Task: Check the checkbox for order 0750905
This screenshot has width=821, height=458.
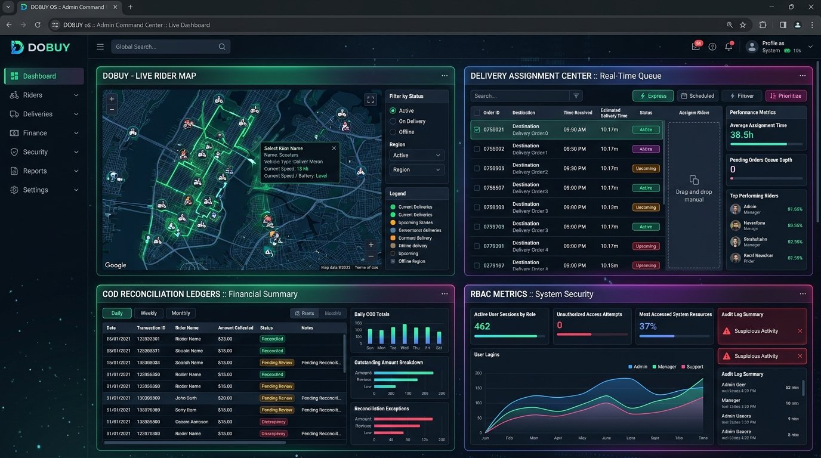Action: [x=477, y=168]
